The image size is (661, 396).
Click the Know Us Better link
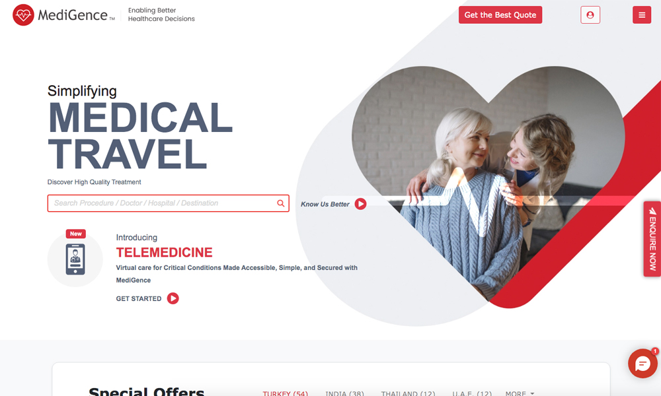pos(325,204)
